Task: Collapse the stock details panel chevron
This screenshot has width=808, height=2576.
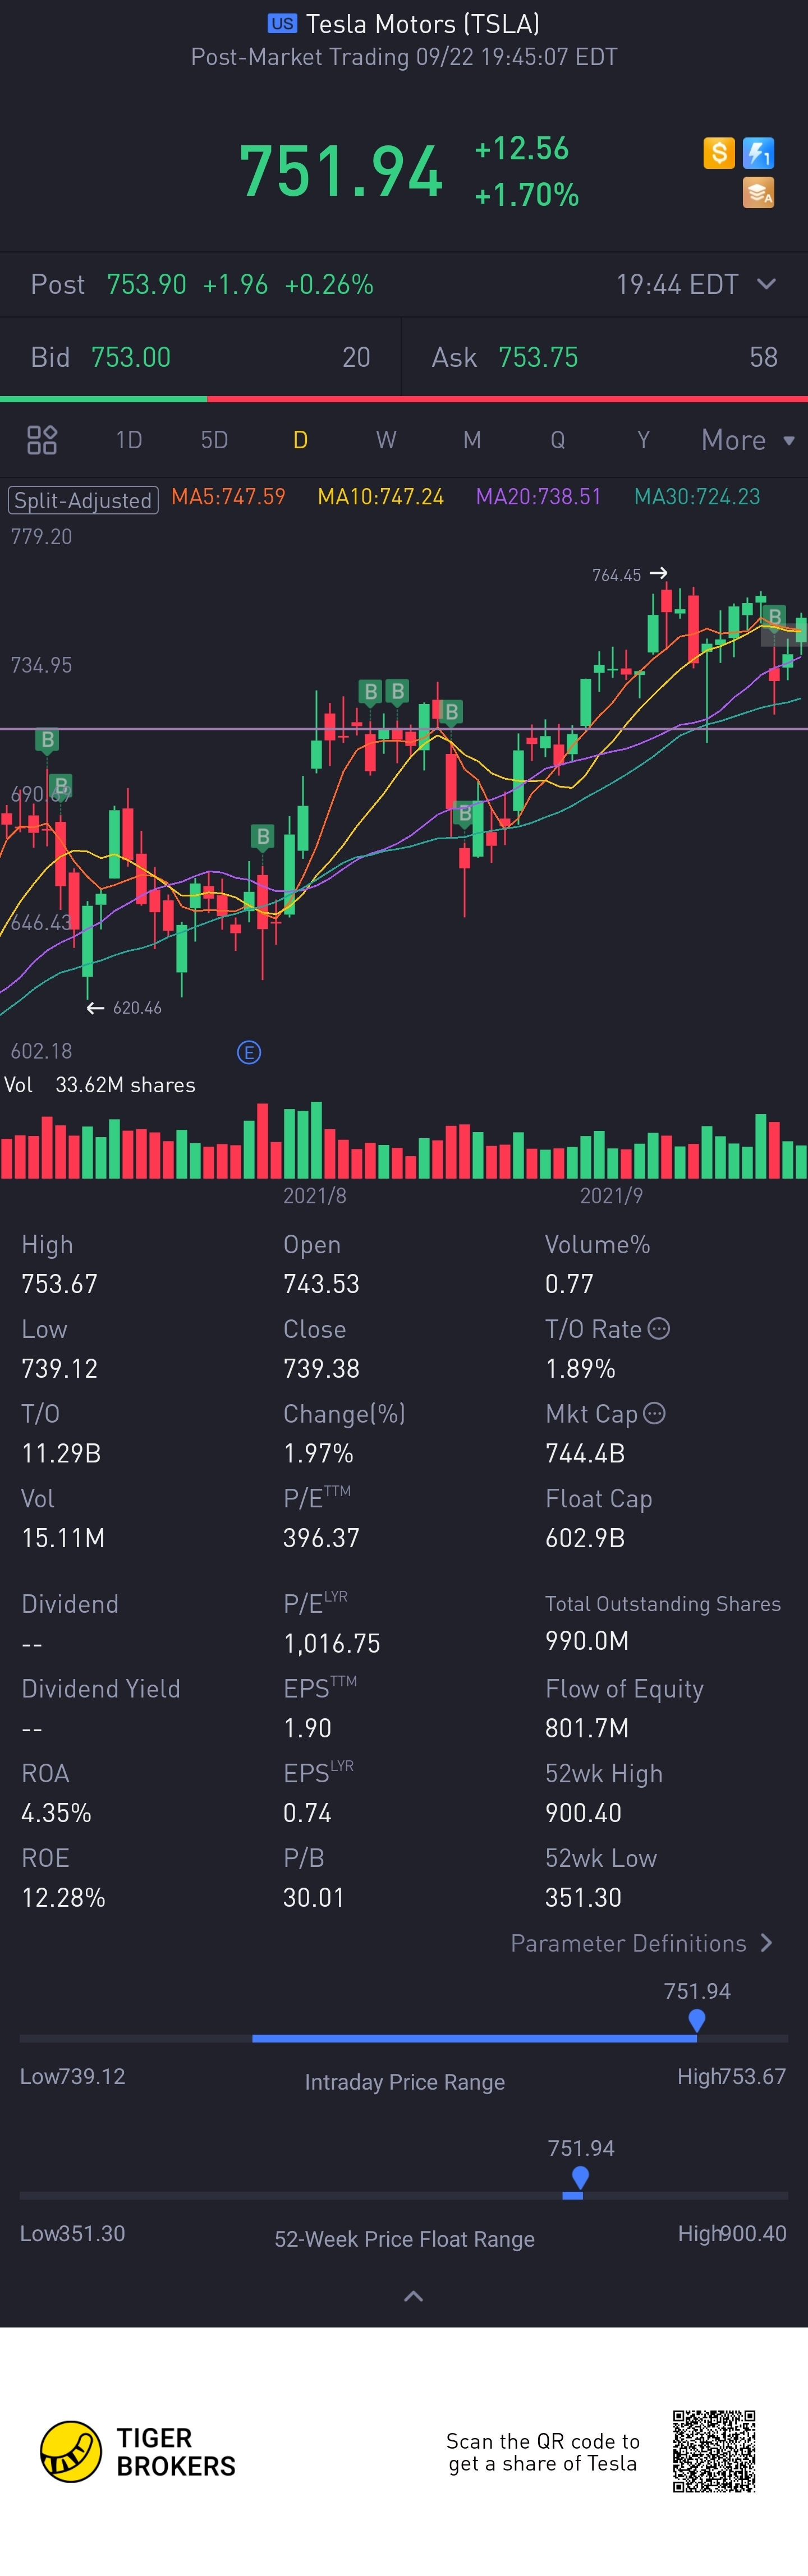Action: click(413, 2296)
